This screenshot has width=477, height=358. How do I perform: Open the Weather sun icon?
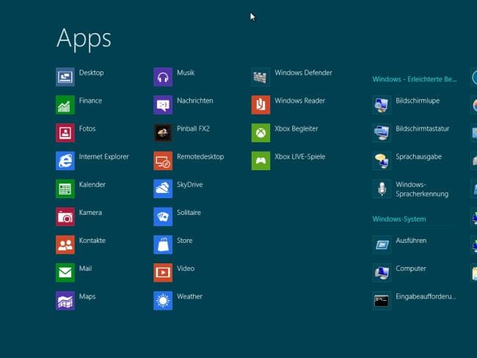tap(163, 301)
